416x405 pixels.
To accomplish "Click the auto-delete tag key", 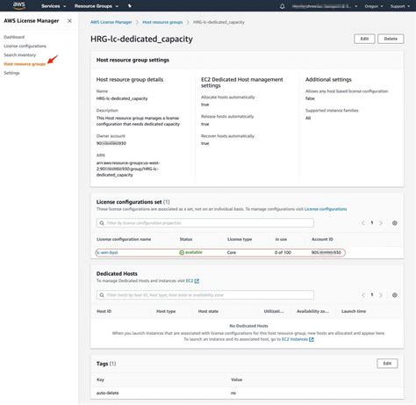I will click(107, 393).
